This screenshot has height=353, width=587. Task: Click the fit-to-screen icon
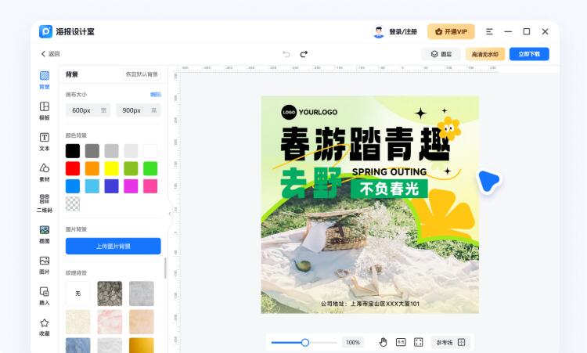[418, 342]
